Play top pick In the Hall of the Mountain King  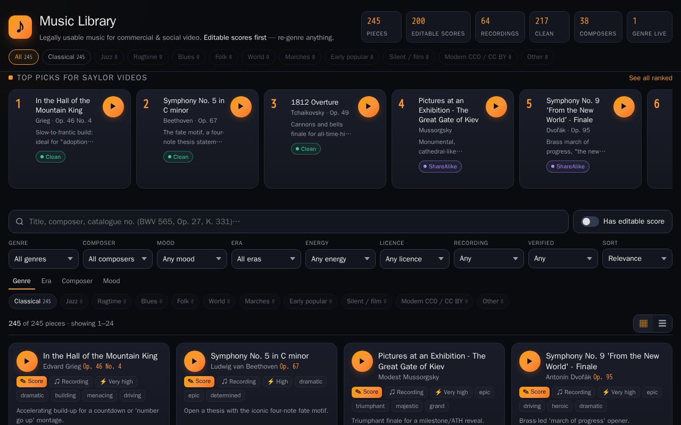pos(113,106)
